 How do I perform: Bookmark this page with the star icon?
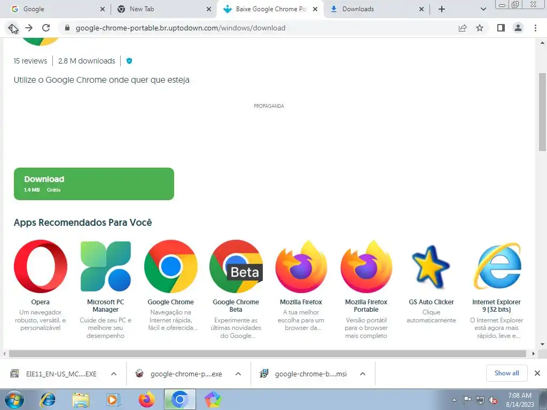[x=480, y=28]
